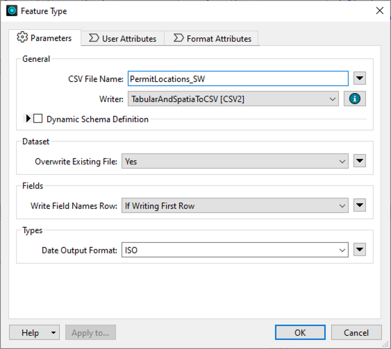Open the Help button dropdown arrow
391x349 pixels.
point(53,332)
